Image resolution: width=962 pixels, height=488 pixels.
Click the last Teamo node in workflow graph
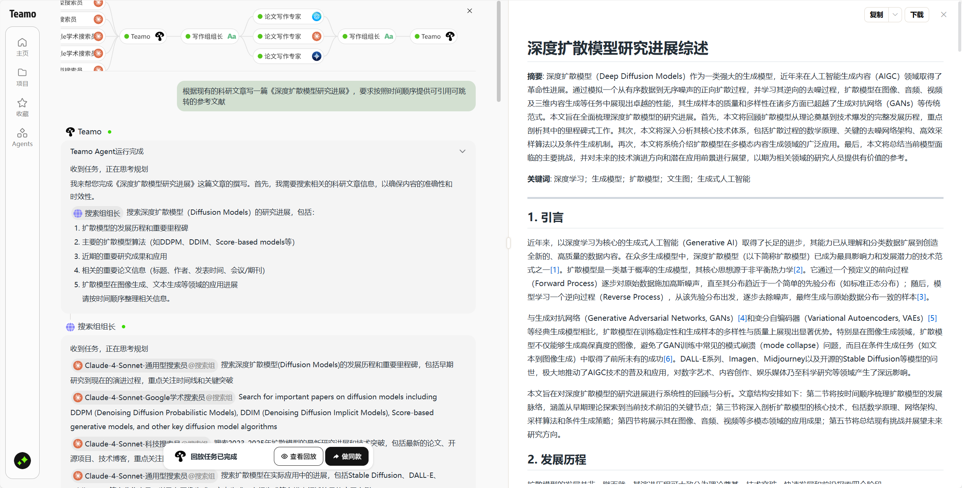[x=433, y=37]
